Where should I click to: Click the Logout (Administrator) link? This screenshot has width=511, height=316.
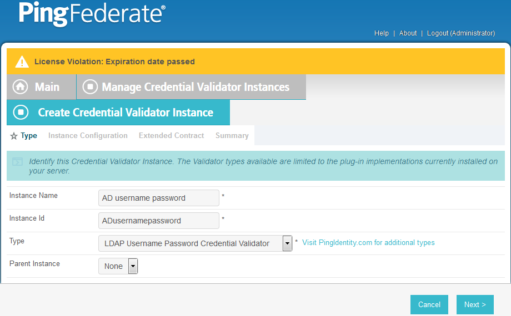(x=461, y=33)
